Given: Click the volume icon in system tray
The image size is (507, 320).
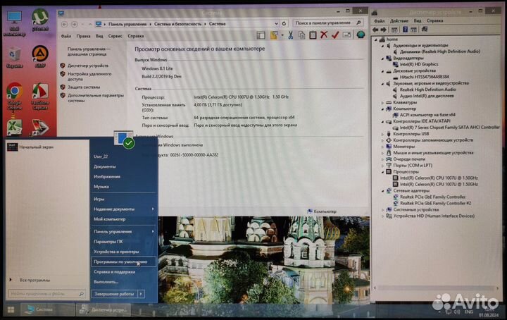Looking at the screenshot, I should (x=456, y=312).
